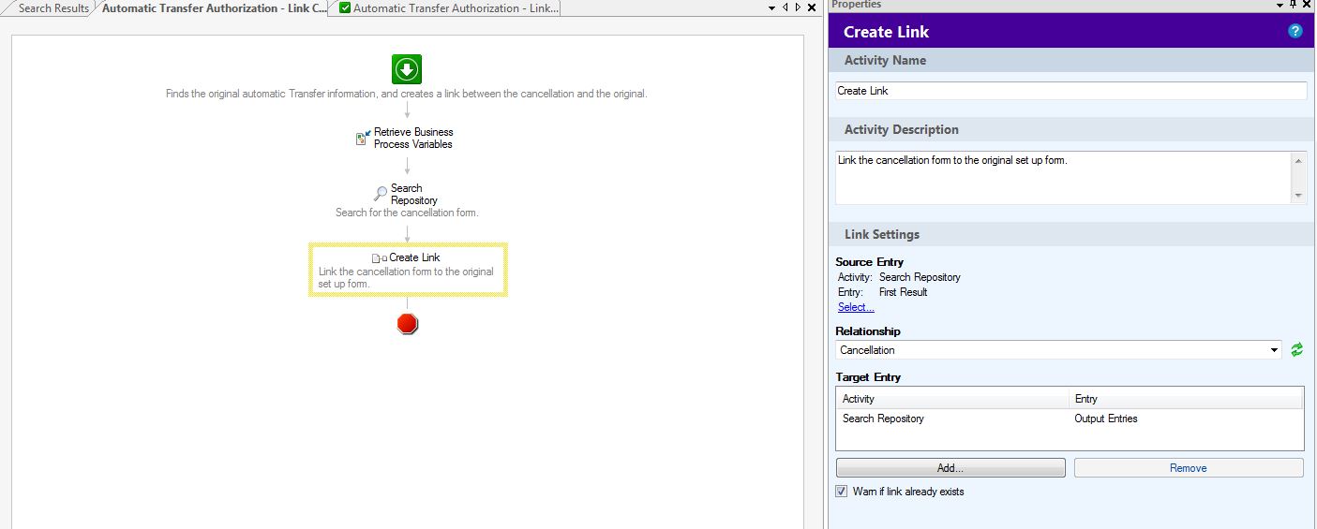Switch to the Search Results tab

point(53,8)
